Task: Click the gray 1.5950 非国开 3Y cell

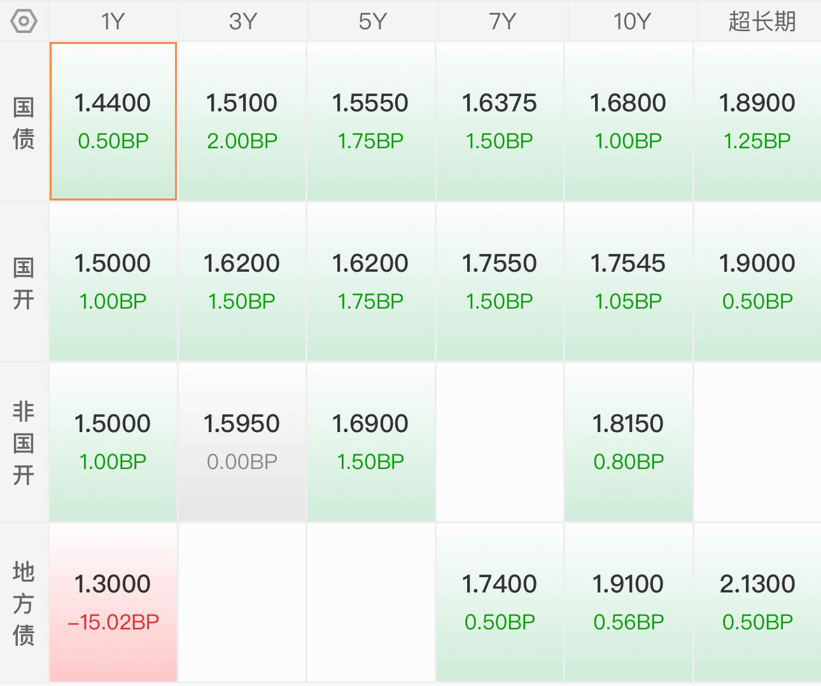Action: point(242,442)
